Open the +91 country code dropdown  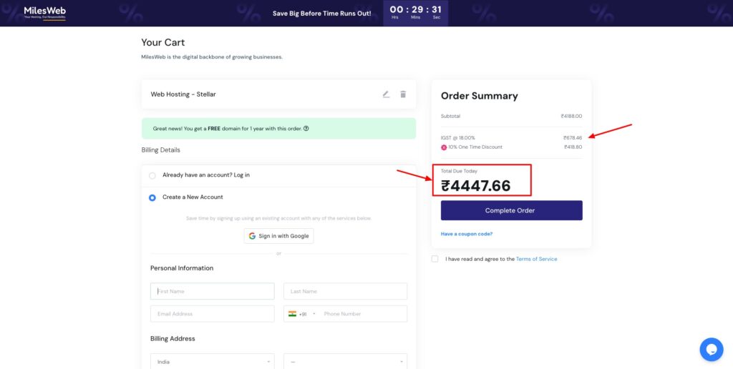click(301, 314)
